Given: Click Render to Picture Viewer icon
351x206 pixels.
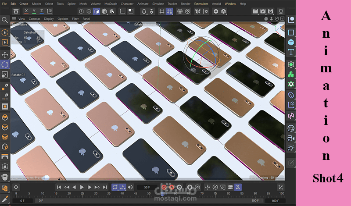Looking at the screenshot, I should tap(263, 11).
